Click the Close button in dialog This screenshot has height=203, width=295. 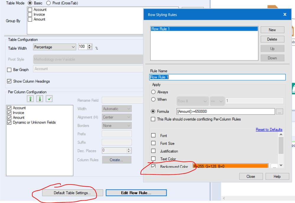click(251, 177)
